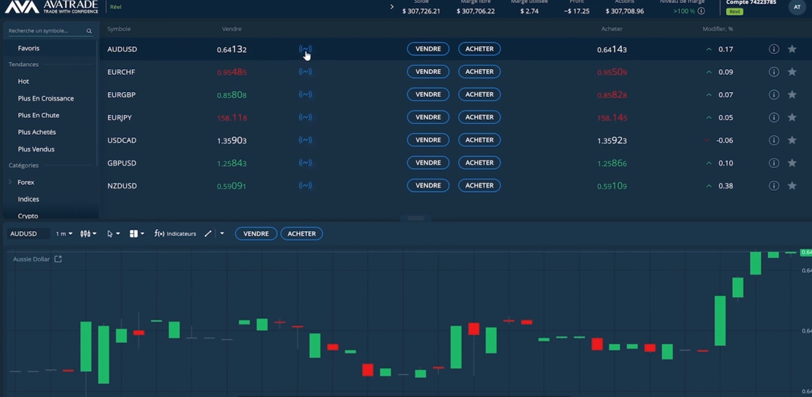Open the EURJPY signal chart icon

[305, 117]
